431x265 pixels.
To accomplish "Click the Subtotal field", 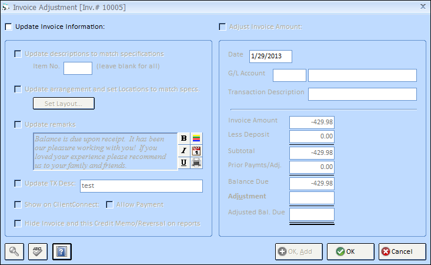I will 312,153.
